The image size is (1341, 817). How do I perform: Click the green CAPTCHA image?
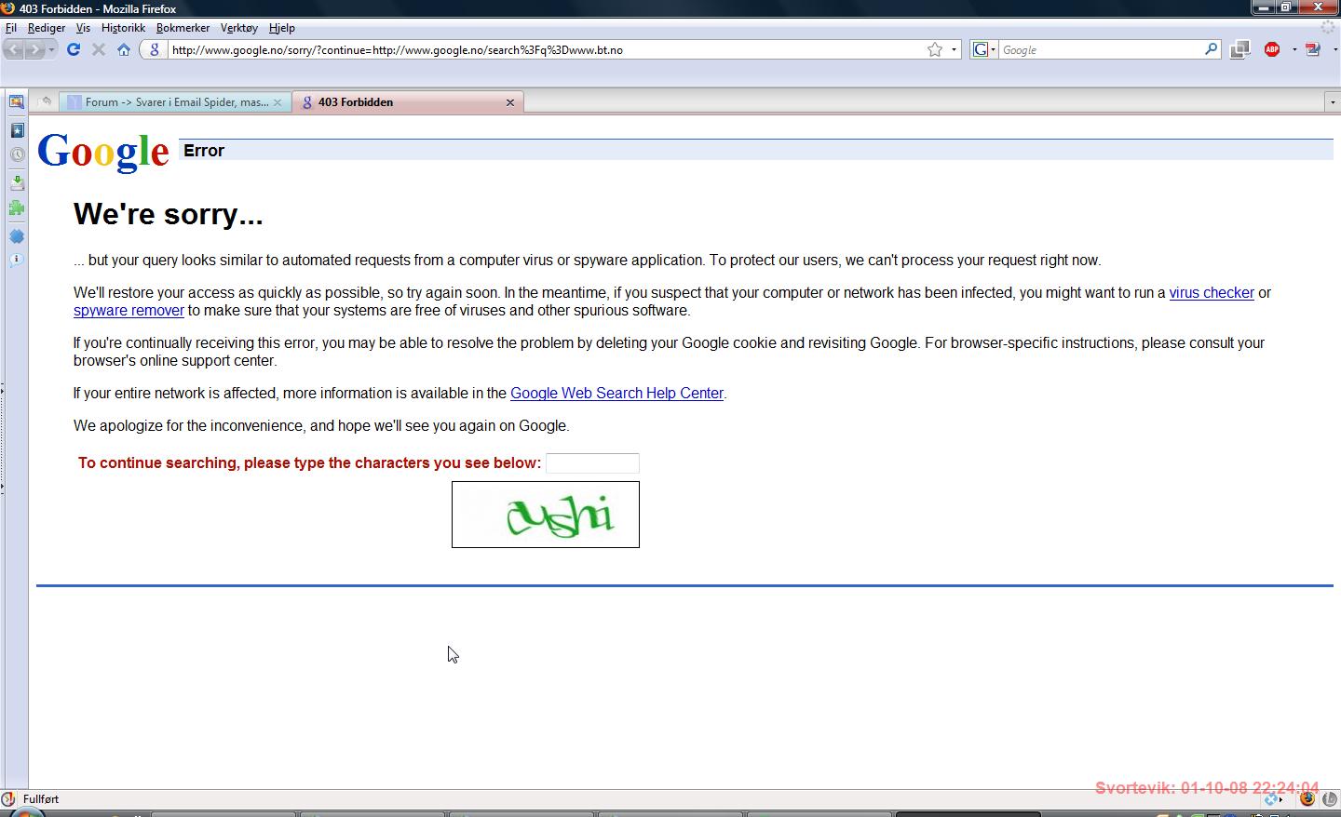coord(546,515)
